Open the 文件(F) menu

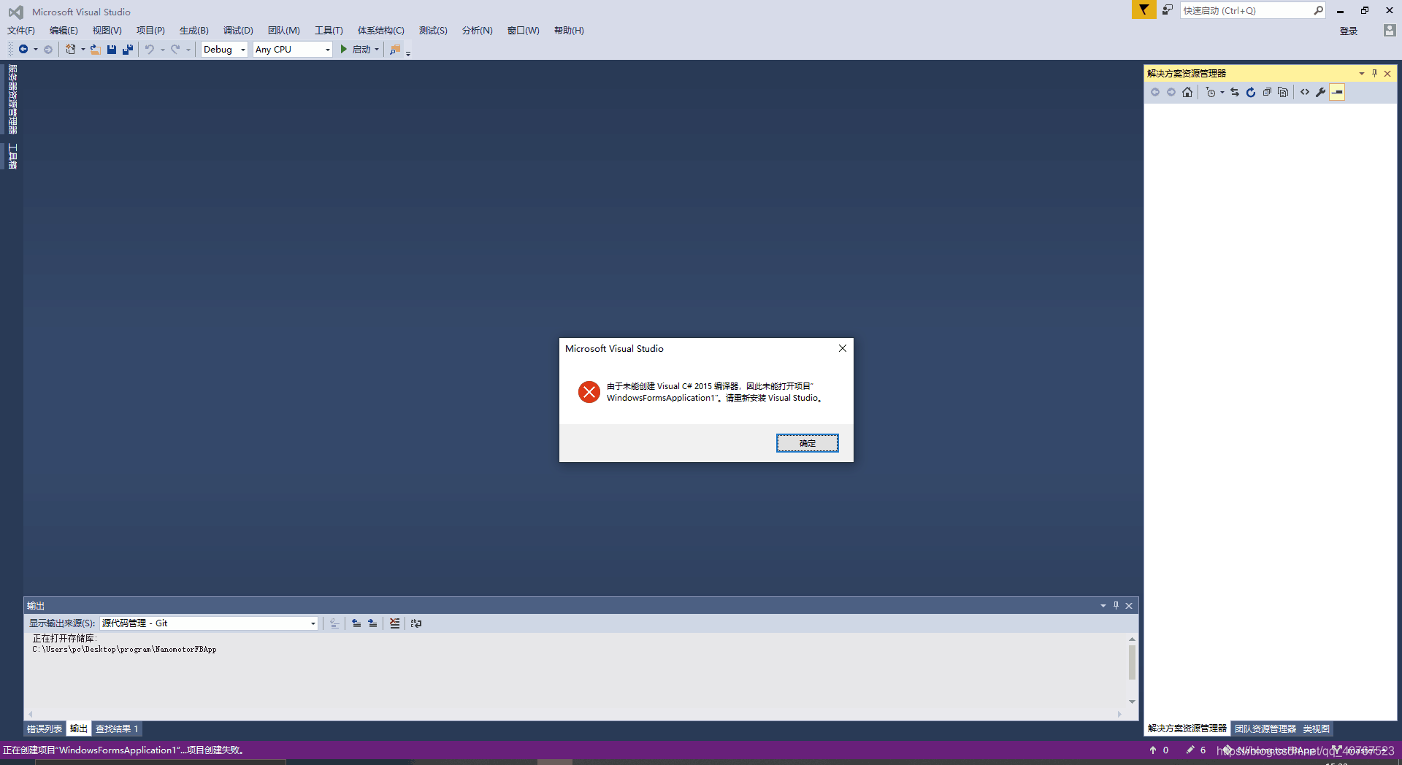point(21,31)
